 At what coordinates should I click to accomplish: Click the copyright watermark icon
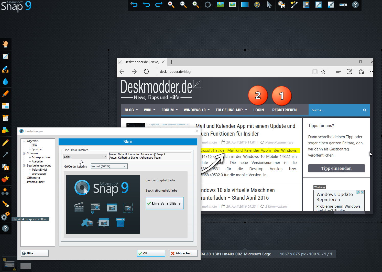[x=257, y=5]
